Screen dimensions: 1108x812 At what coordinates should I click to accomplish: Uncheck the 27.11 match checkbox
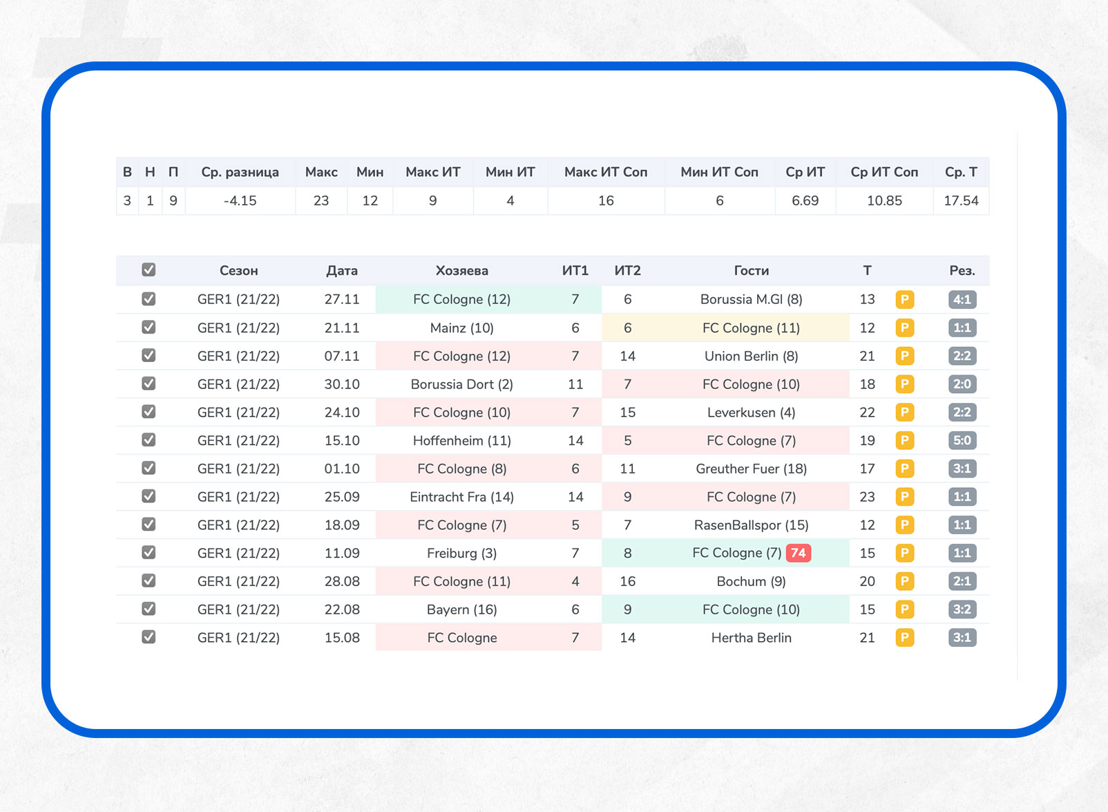pyautogui.click(x=149, y=299)
